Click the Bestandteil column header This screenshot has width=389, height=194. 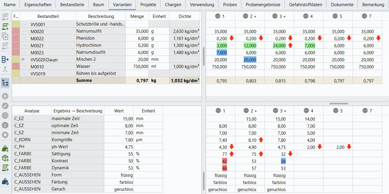48,16
